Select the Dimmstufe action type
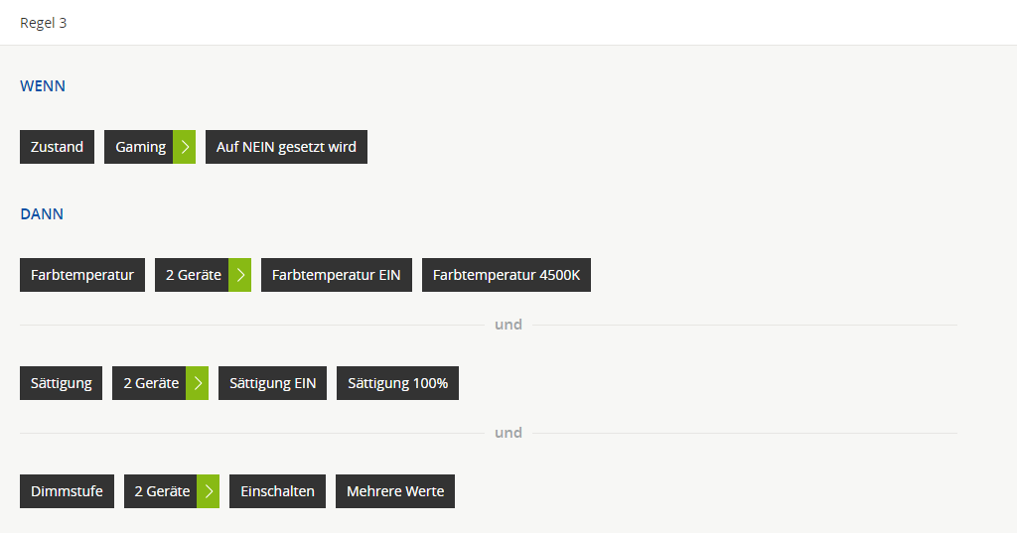Image resolution: width=1017 pixels, height=533 pixels. (x=67, y=491)
